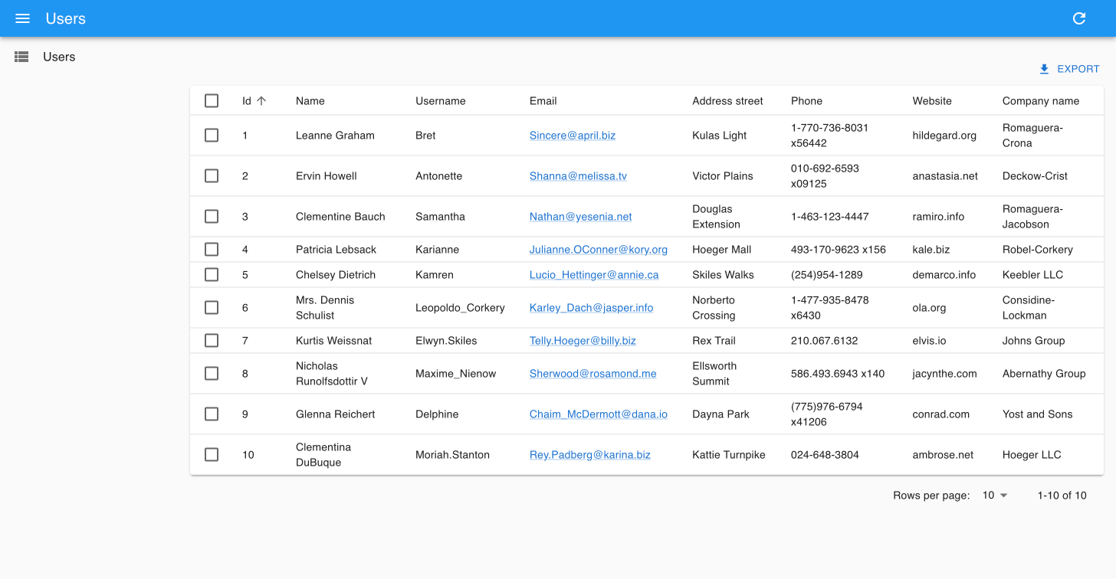Check the box for Patricia Lebsack's row

tap(212, 249)
